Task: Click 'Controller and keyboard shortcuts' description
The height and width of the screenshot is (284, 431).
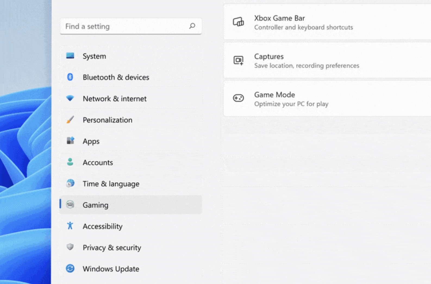Action: 304,27
